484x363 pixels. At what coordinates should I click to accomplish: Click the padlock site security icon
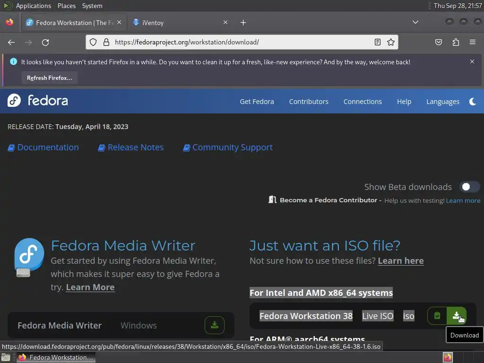coord(106,42)
